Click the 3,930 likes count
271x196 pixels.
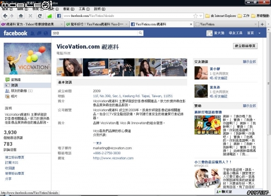(x=10, y=132)
